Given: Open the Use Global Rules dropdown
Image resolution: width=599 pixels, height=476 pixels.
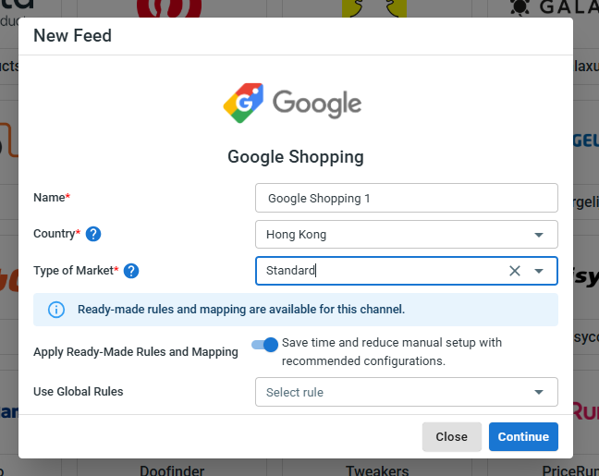Looking at the screenshot, I should point(407,392).
